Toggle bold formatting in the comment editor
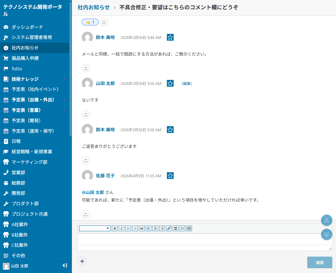 click(115, 228)
